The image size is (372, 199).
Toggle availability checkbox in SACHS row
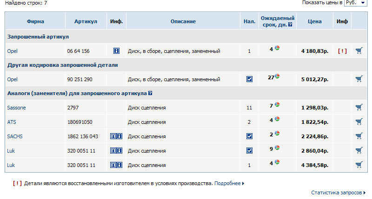(x=249, y=136)
